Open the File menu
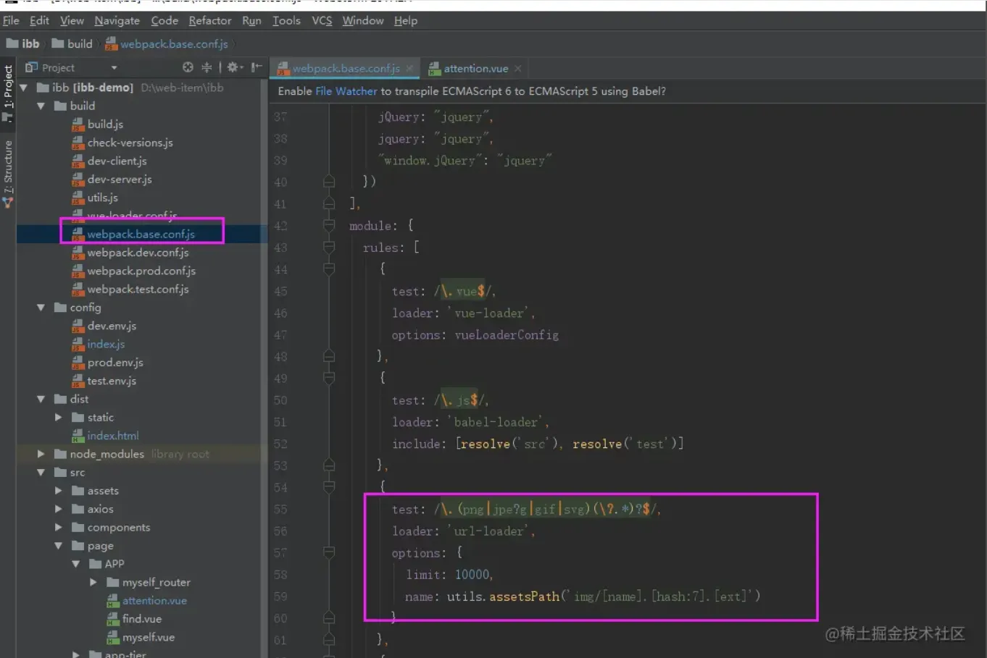Image resolution: width=987 pixels, height=658 pixels. pos(11,20)
